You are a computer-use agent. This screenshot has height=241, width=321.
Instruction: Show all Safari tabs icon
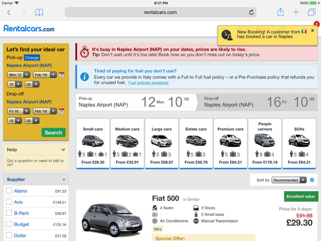(x=312, y=12)
